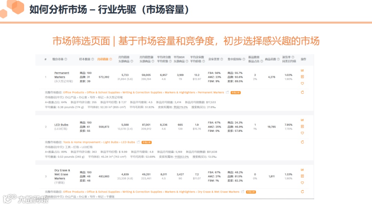The image size is (372, 206).
Task: Follow LED Bulbs breadcrumb link
Action: click(128, 142)
